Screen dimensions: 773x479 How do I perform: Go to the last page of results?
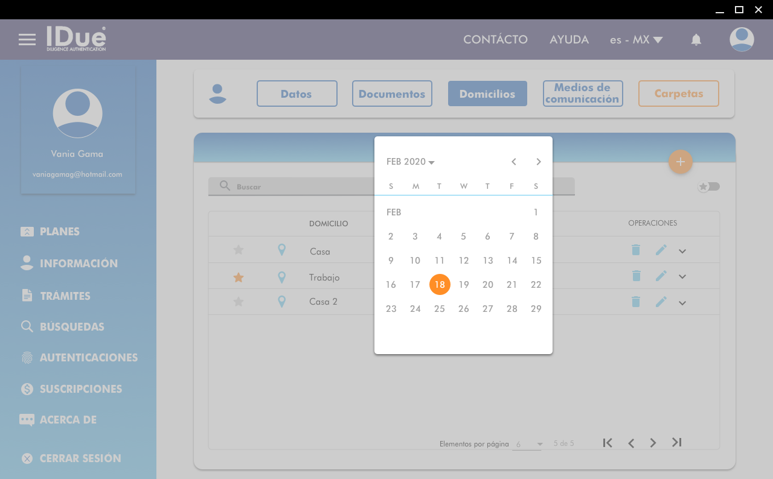click(x=677, y=443)
